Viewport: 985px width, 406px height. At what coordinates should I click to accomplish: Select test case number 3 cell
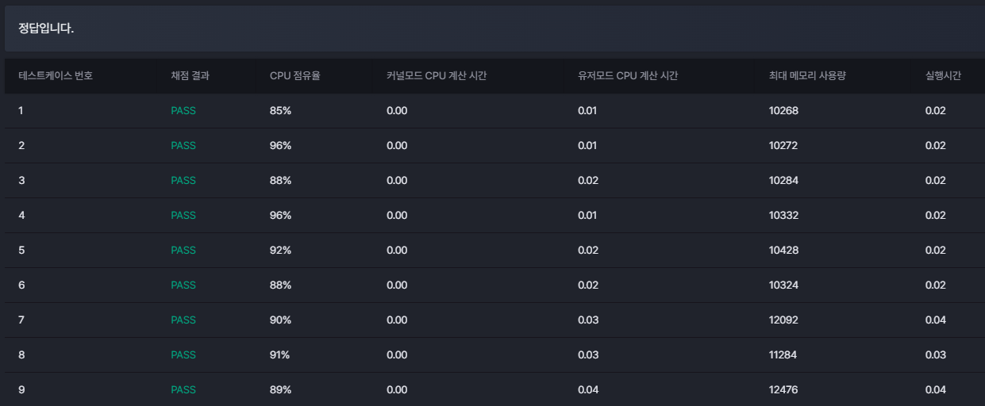[21, 181]
